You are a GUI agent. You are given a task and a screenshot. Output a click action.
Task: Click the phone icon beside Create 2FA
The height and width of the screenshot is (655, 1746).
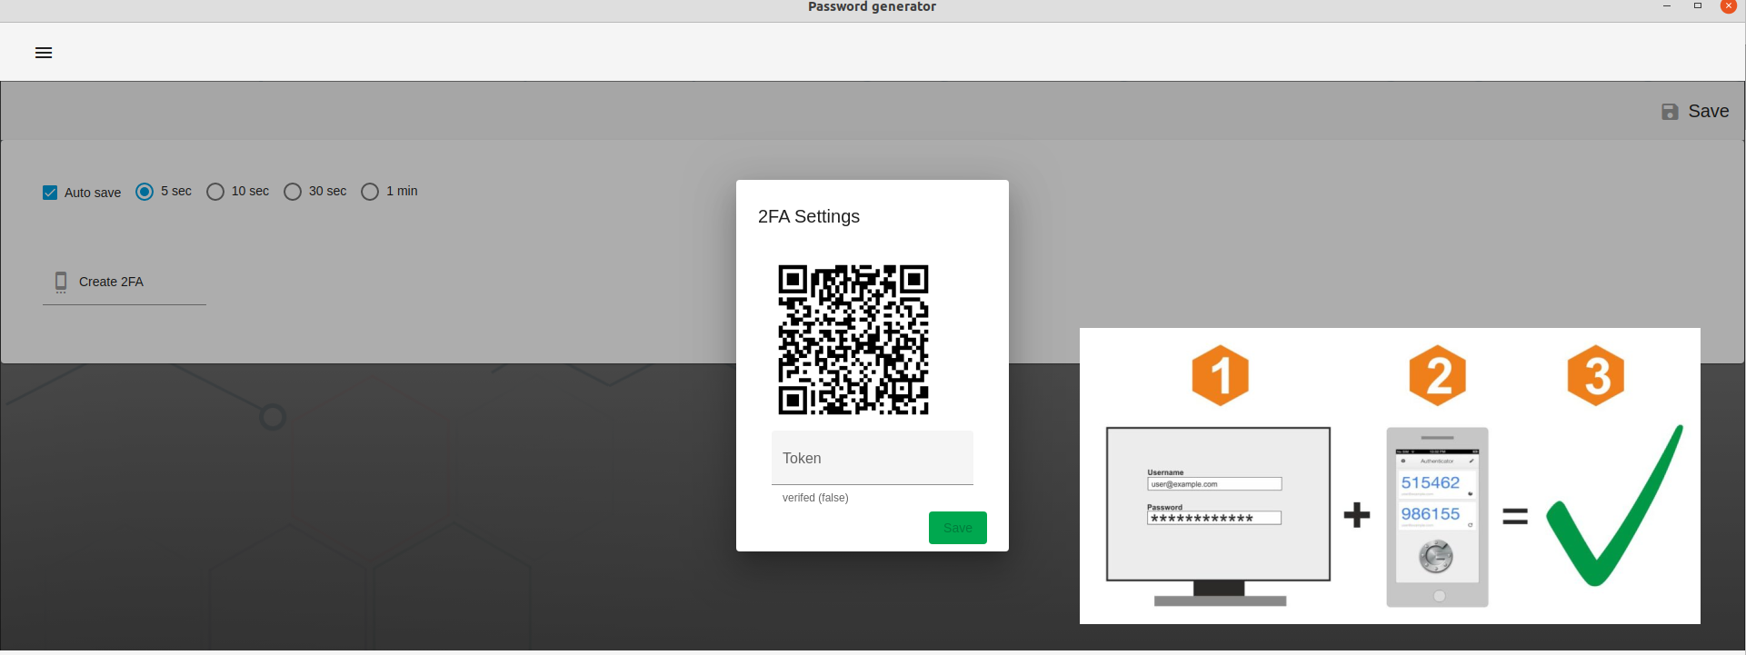[61, 283]
